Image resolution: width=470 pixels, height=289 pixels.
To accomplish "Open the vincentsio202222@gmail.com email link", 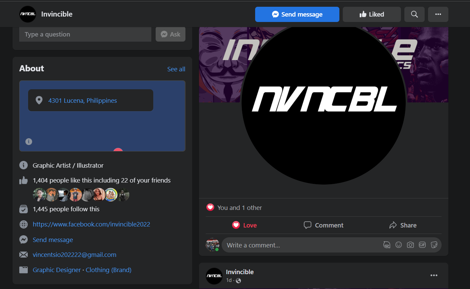I will click(x=74, y=255).
